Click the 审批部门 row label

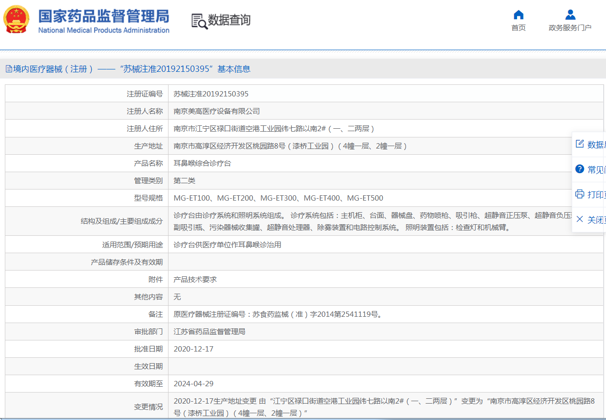(148, 332)
